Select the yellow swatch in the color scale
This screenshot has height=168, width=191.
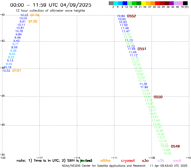[144, 3]
